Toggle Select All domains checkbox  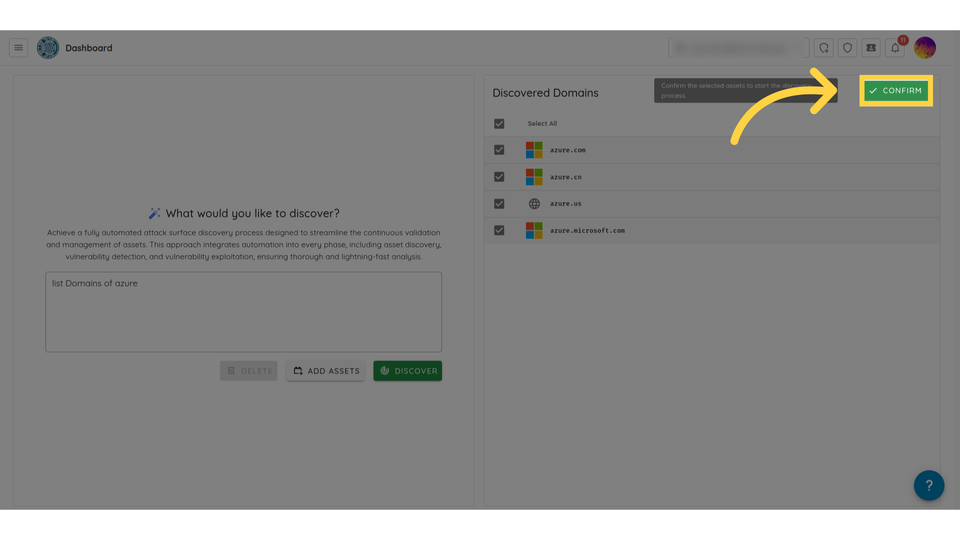(x=499, y=123)
